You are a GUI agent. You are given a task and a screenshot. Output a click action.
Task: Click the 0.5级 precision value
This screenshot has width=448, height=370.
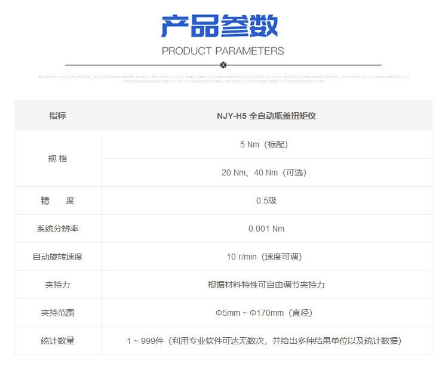266,201
